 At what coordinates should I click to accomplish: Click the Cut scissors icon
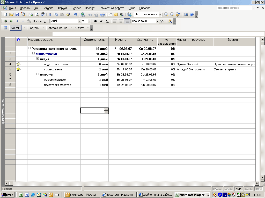(x=50, y=14)
